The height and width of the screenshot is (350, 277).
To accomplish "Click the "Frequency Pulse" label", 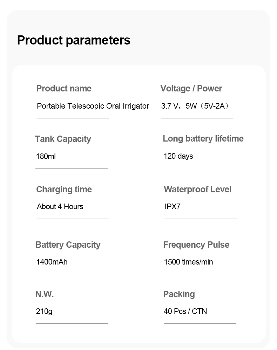I will [196, 245].
